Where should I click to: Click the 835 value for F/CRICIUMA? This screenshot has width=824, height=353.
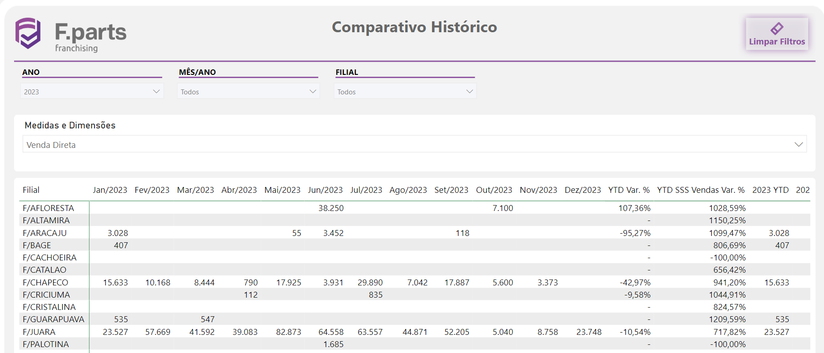(x=376, y=294)
